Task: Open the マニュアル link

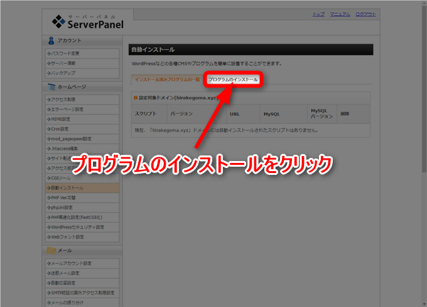Action: (340, 14)
